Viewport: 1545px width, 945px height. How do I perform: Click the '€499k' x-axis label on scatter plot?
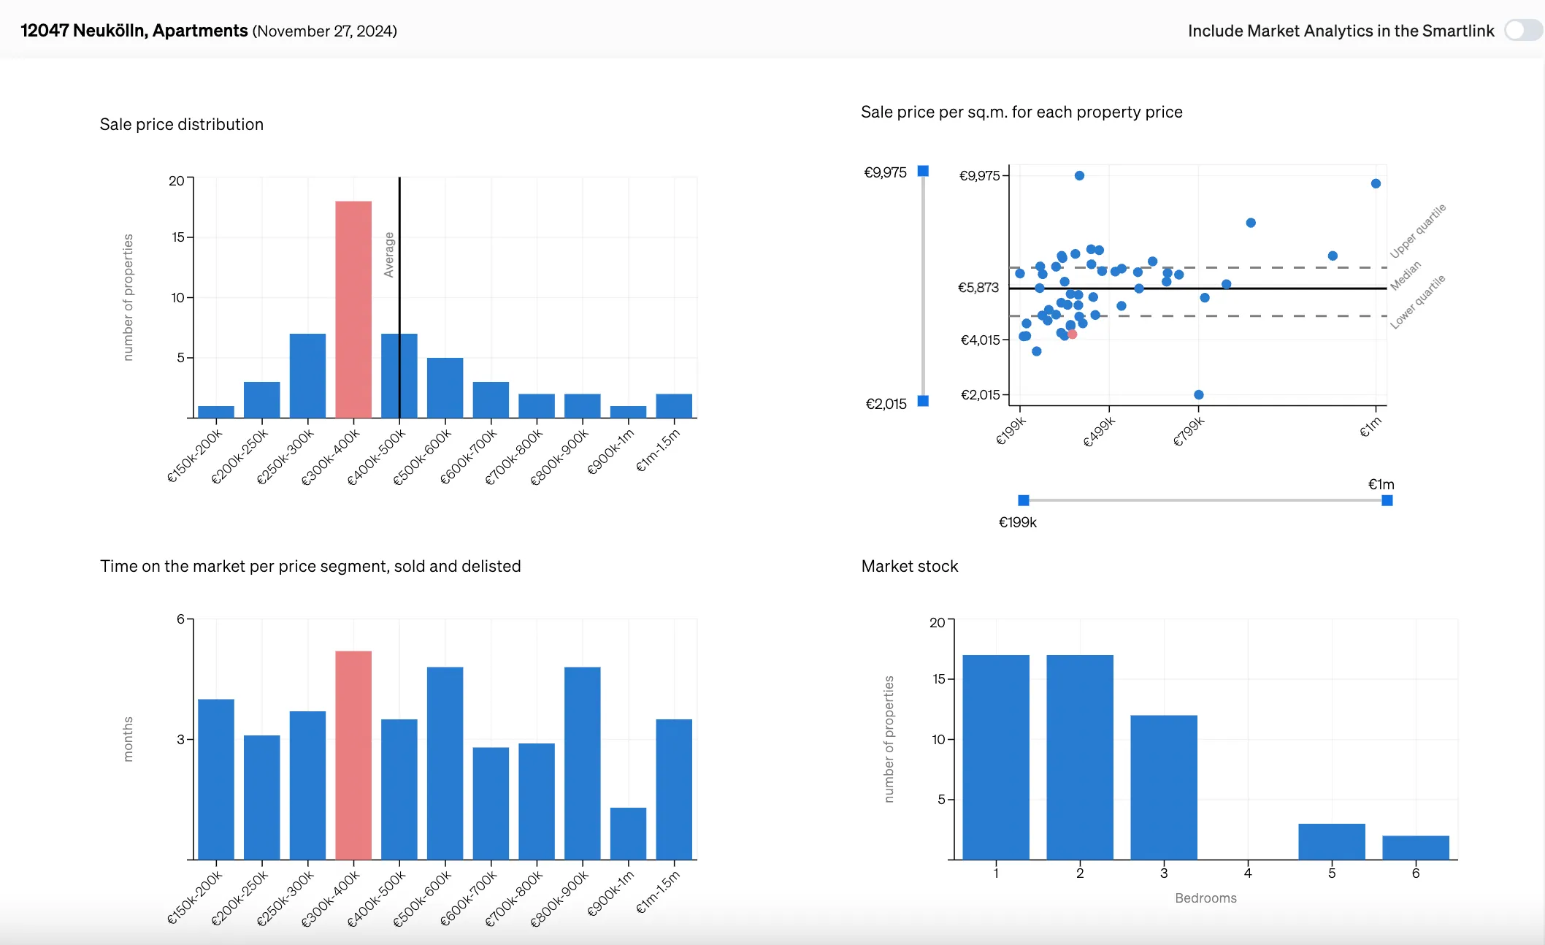[x=1099, y=432]
